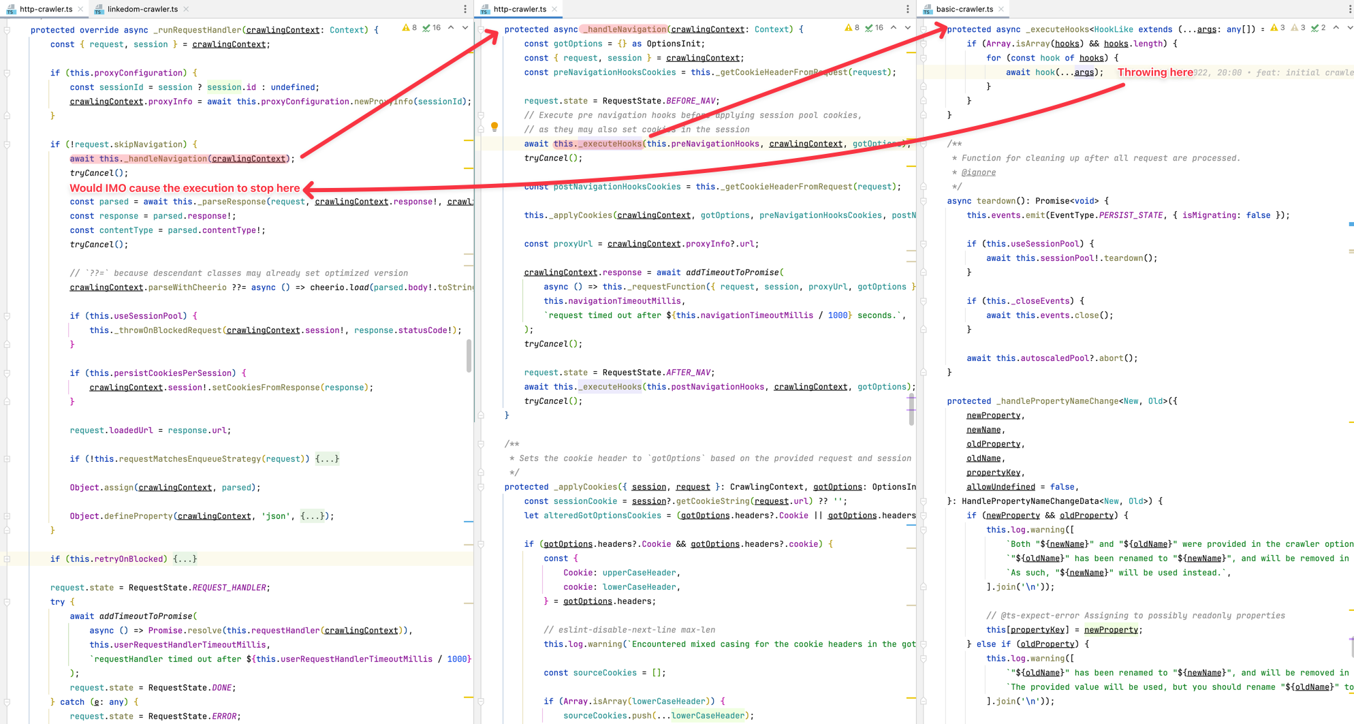
Task: Open the left pane tab options kebab menu
Action: pos(465,9)
